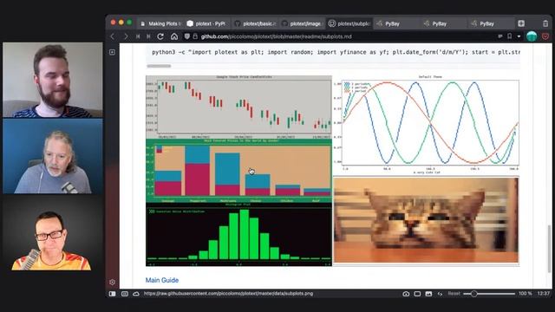Capture the page with the camera icon

[x=406, y=294]
